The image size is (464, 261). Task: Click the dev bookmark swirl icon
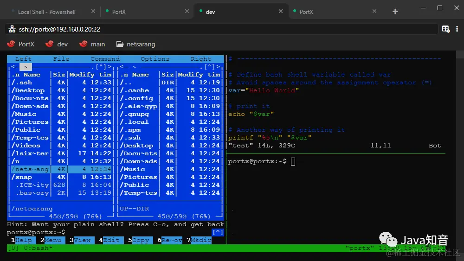coord(50,44)
